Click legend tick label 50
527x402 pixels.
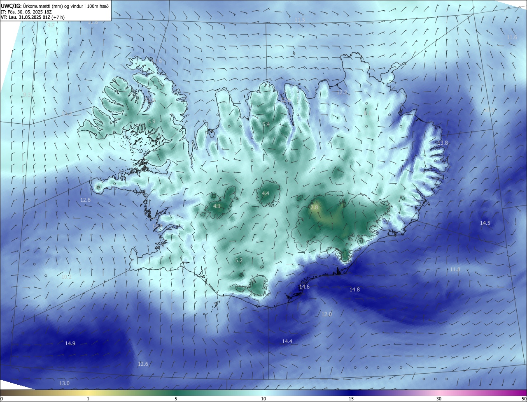click(x=524, y=399)
